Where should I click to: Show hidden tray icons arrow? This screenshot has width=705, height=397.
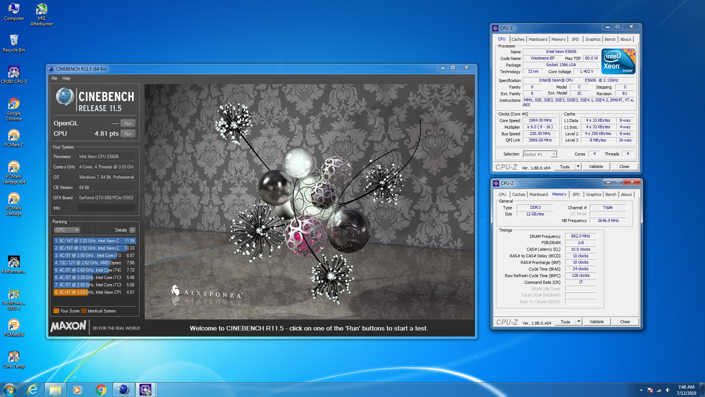click(641, 390)
